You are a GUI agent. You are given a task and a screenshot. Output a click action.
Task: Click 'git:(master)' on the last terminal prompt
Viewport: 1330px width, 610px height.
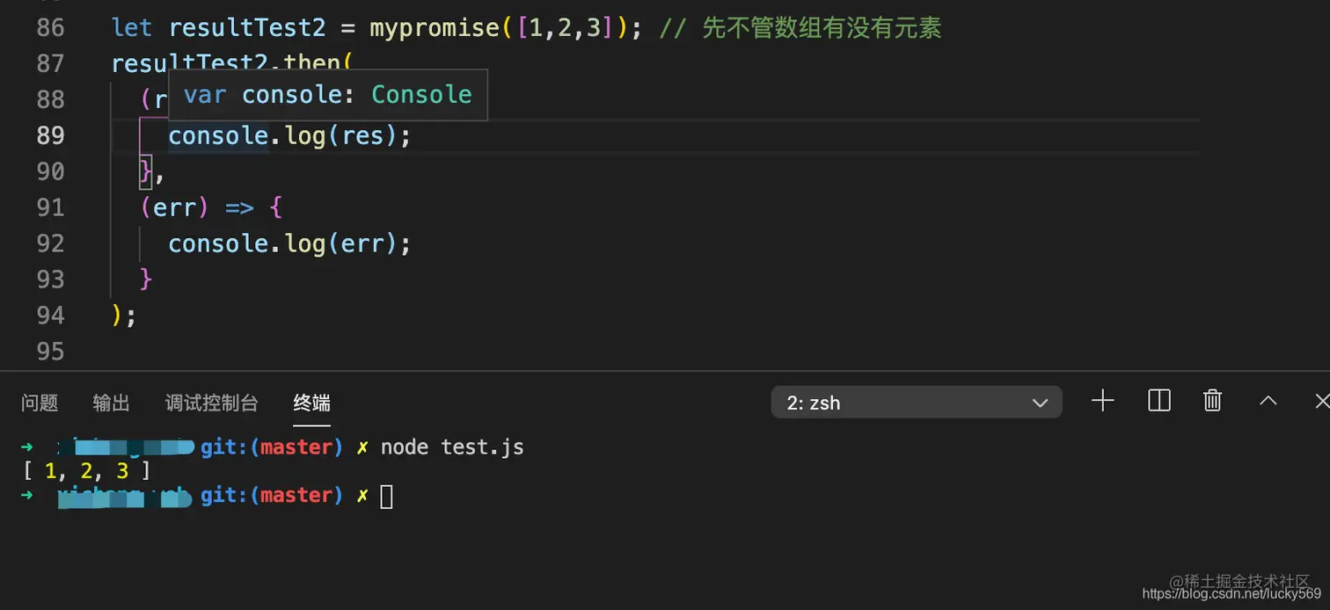(x=272, y=496)
